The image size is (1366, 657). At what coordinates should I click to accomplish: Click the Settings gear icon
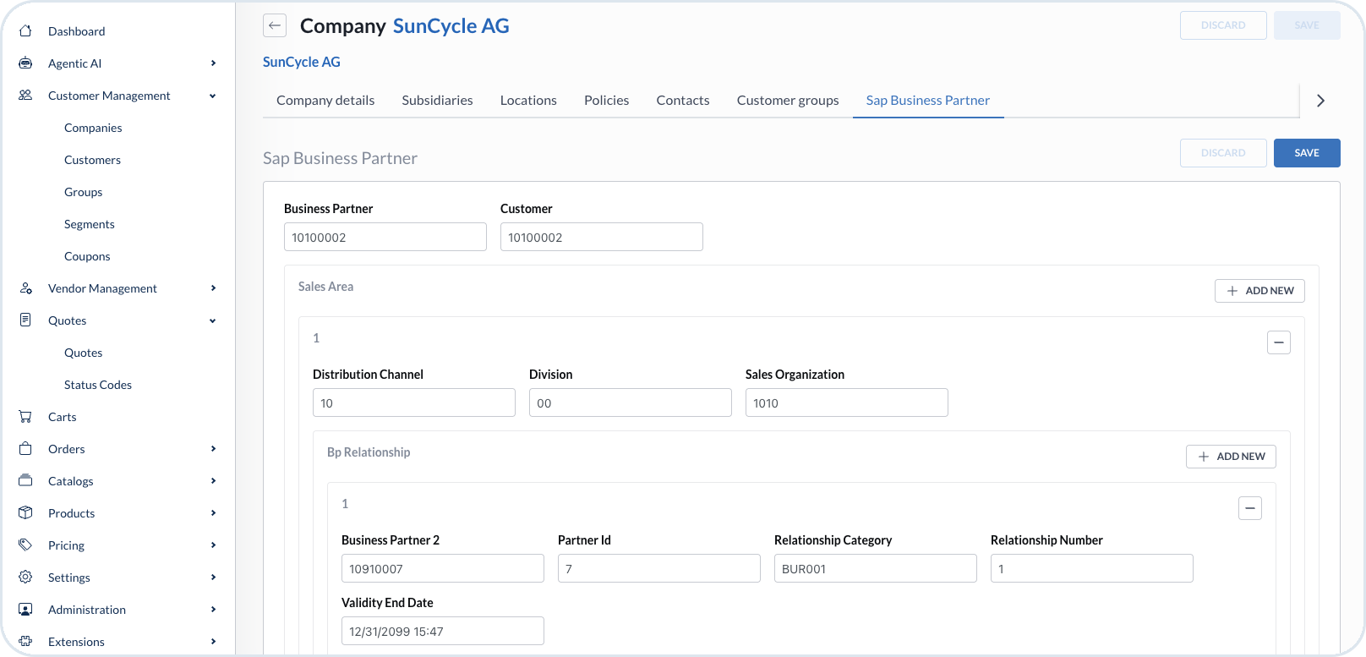pyautogui.click(x=25, y=578)
